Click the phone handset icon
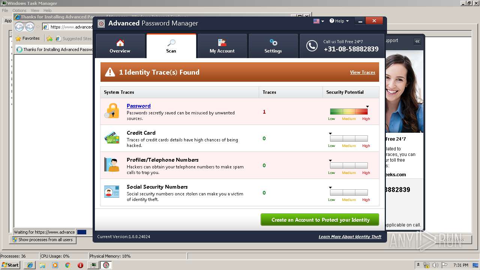This screenshot has width=480, height=270. point(312,46)
